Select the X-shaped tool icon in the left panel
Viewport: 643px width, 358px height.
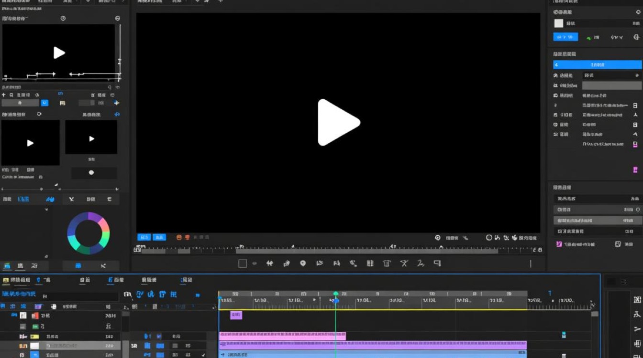(71, 199)
